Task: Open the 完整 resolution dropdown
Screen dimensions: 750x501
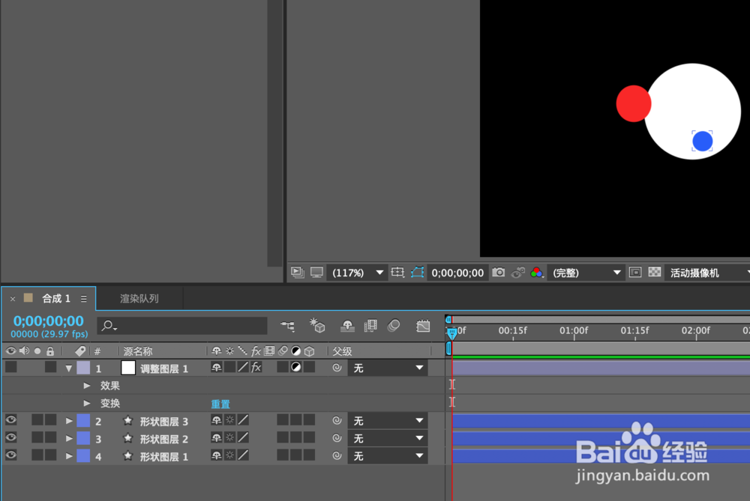Action: pos(586,273)
